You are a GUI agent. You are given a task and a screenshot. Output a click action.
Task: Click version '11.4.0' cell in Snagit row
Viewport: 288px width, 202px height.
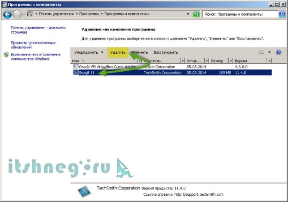[241, 73]
